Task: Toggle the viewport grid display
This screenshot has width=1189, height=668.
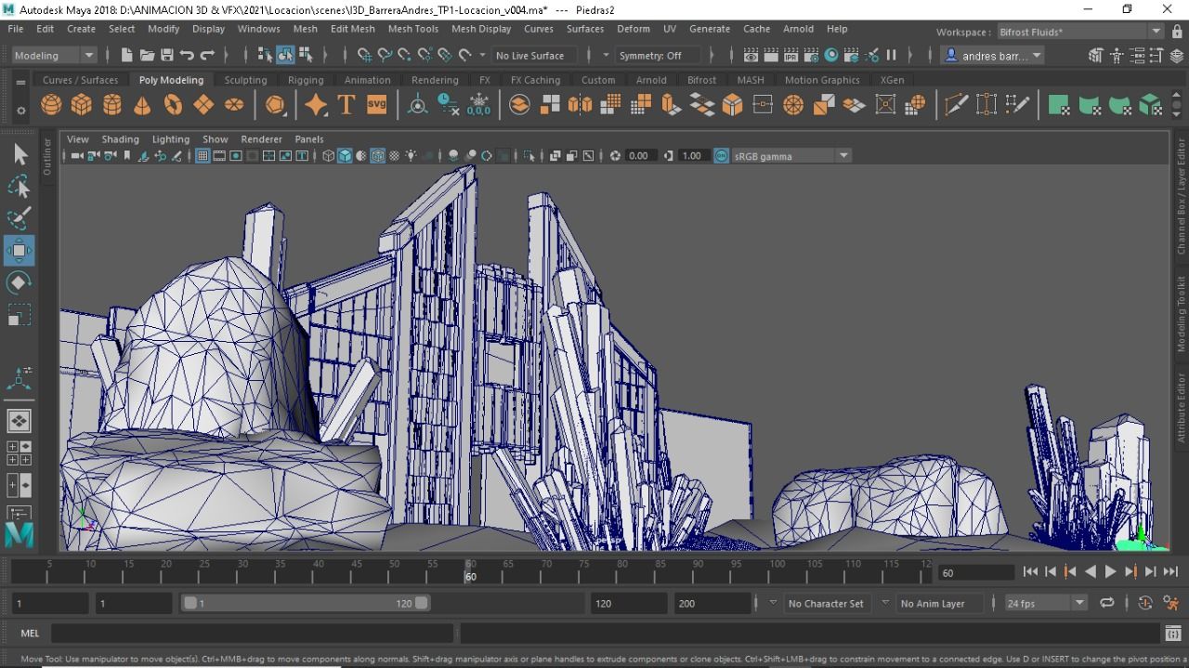Action: click(x=202, y=156)
